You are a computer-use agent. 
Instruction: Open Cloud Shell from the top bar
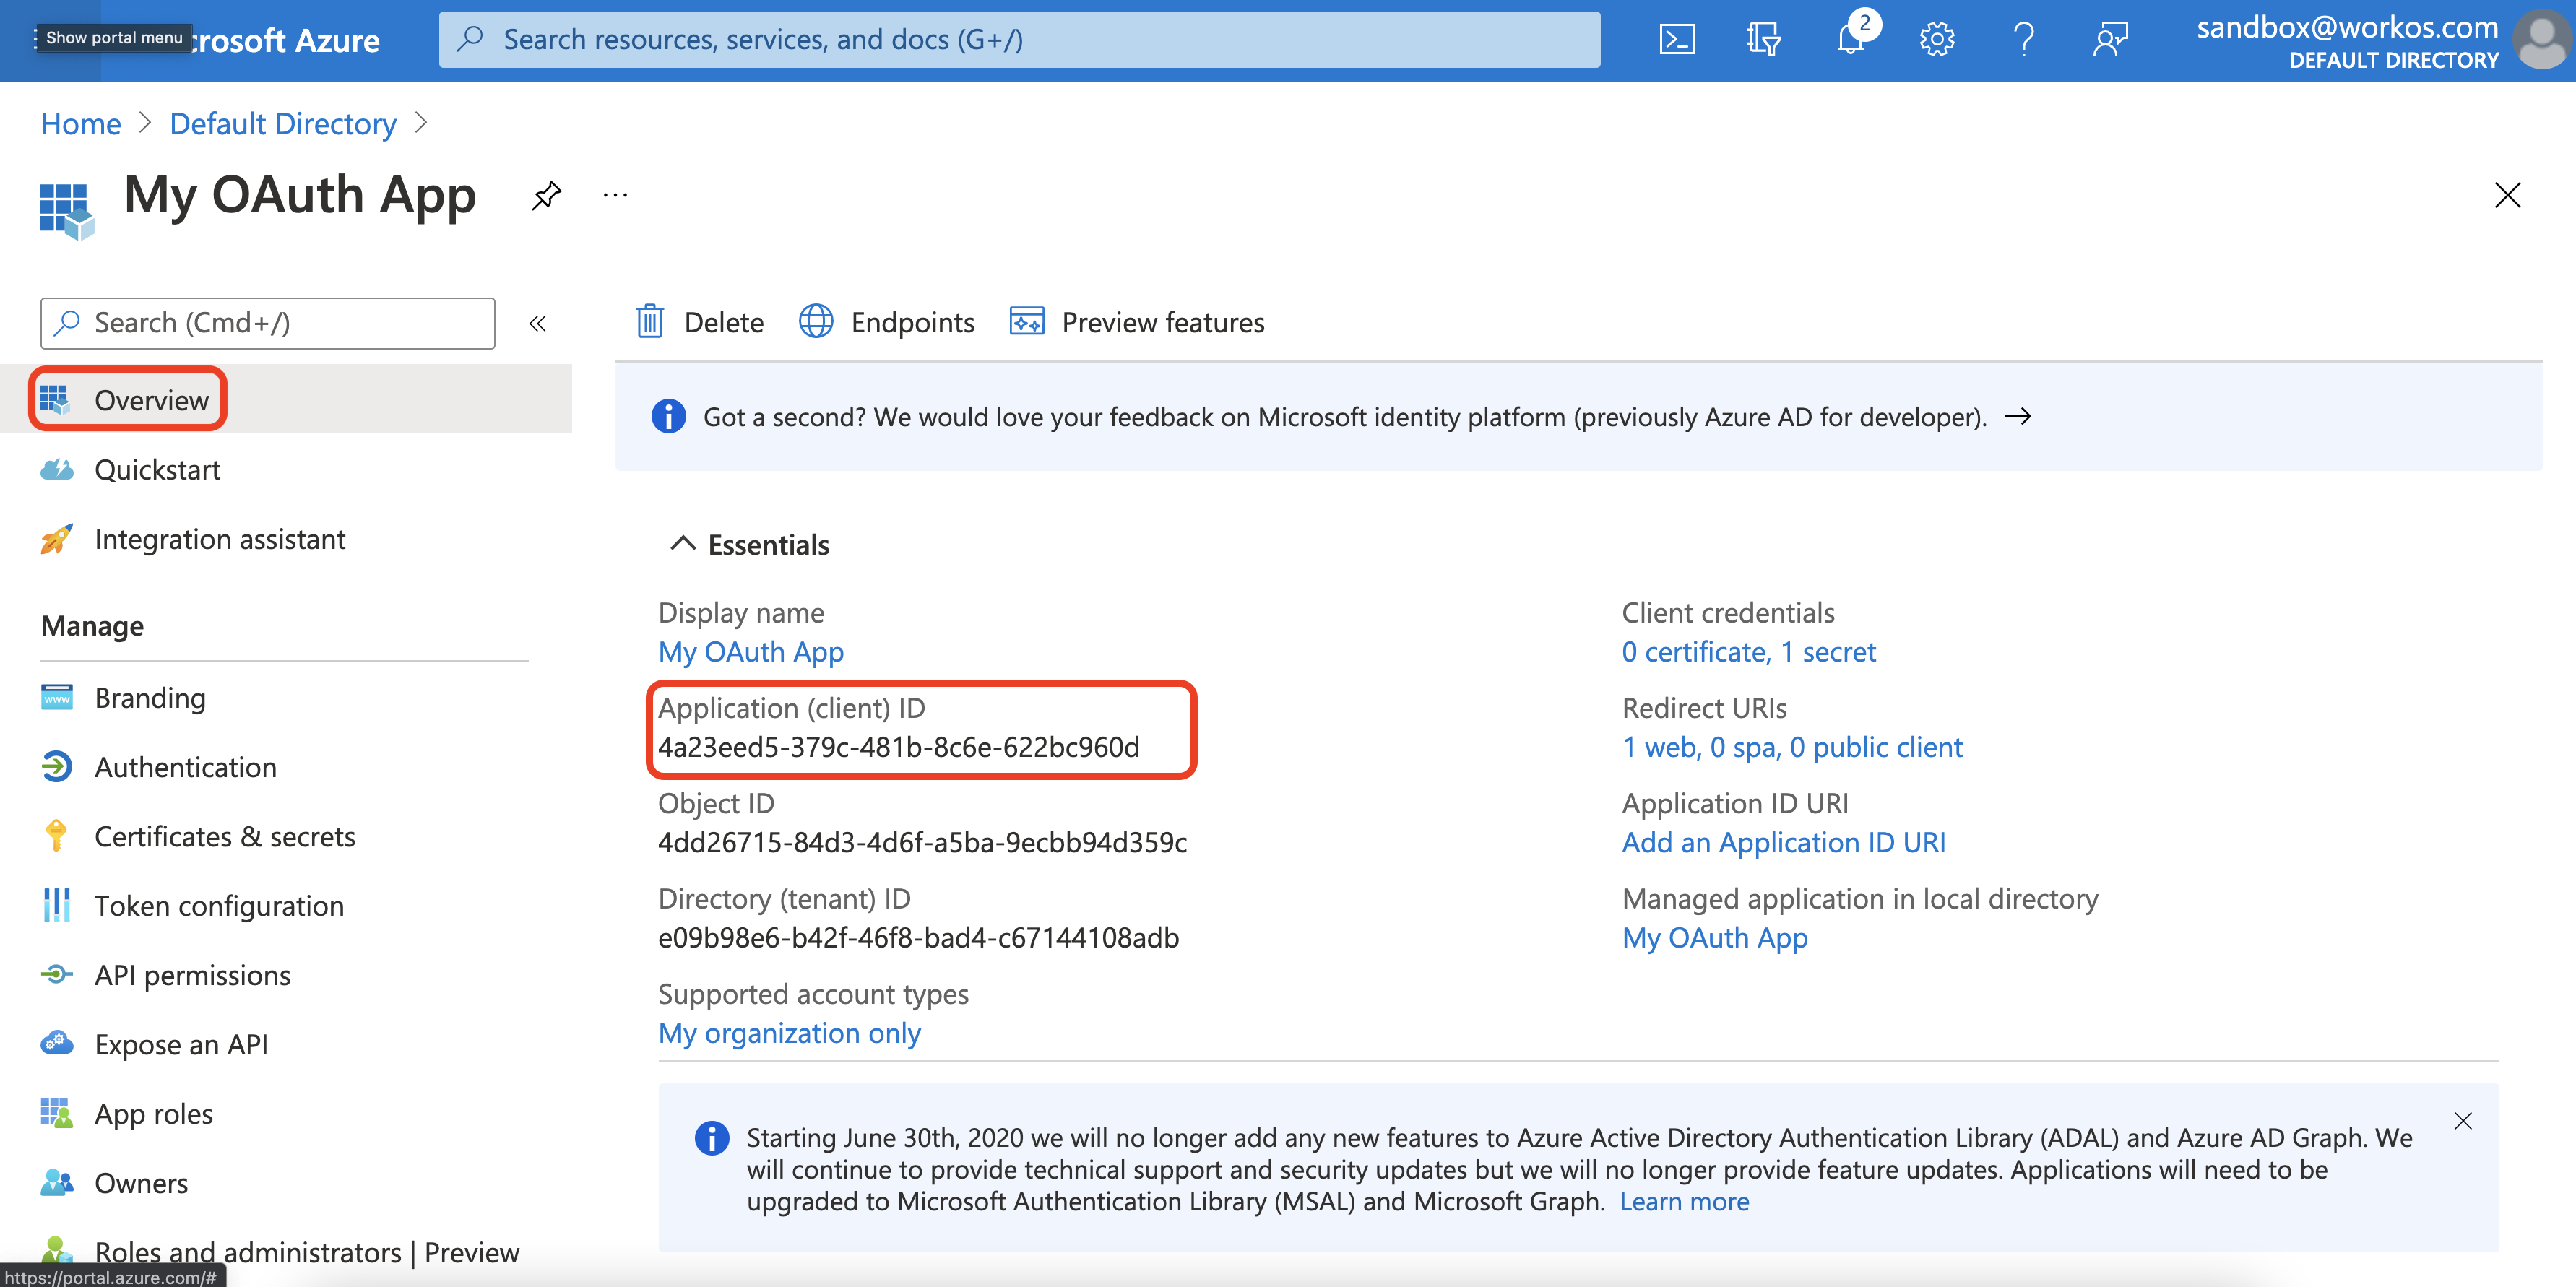(1676, 40)
